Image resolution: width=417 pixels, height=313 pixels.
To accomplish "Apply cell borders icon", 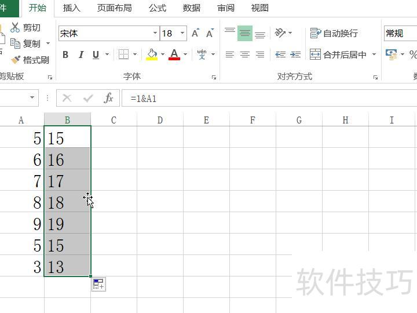I will (124, 54).
